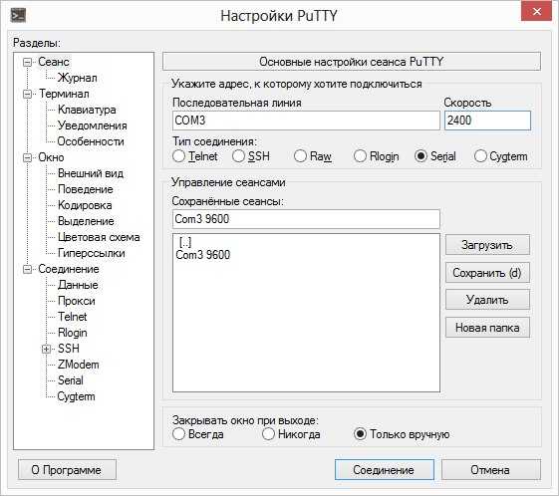Choose Cygterm connection type
This screenshot has width=559, height=496.
pyautogui.click(x=500, y=156)
